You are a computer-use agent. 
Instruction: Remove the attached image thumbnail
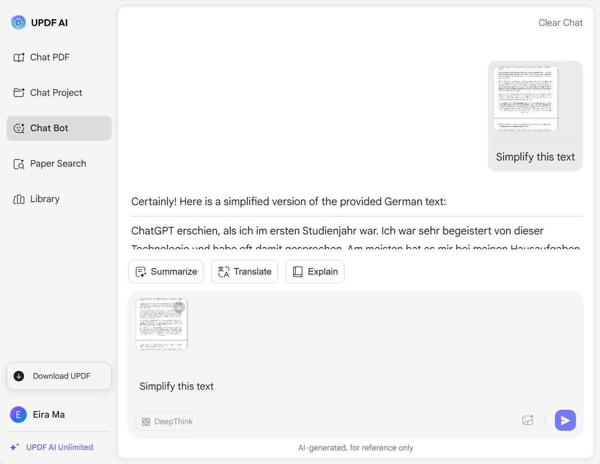(179, 307)
